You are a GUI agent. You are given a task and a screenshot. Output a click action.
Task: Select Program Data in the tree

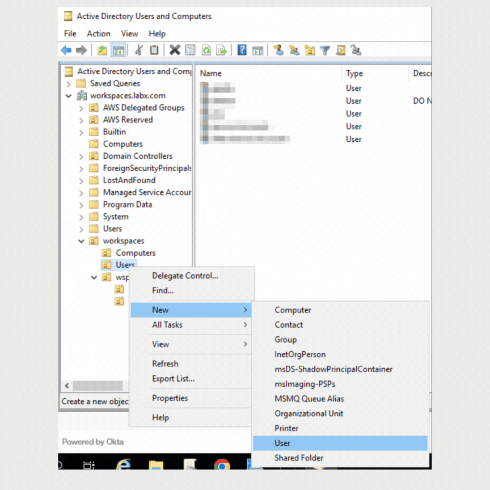128,204
